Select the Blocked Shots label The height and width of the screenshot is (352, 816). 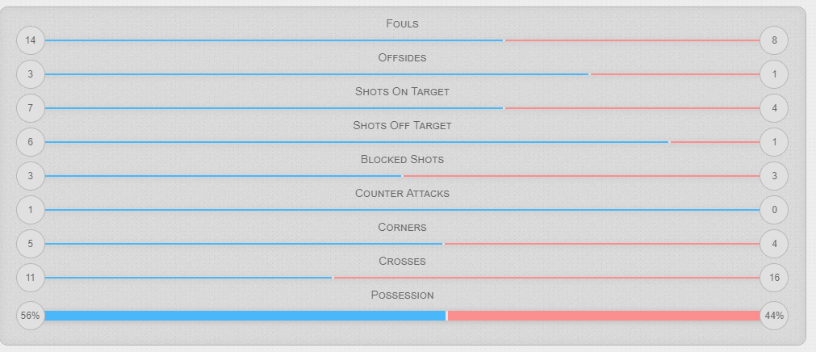coord(402,159)
